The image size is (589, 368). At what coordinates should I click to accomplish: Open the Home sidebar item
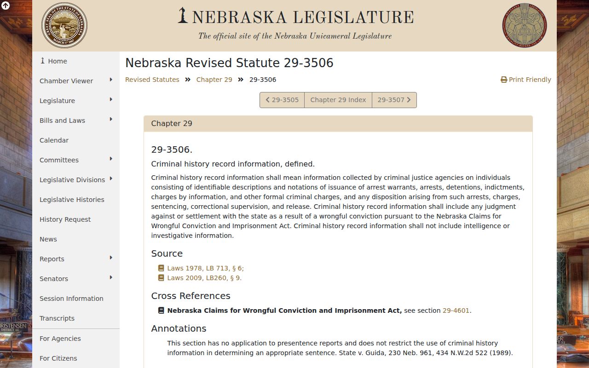(x=76, y=61)
